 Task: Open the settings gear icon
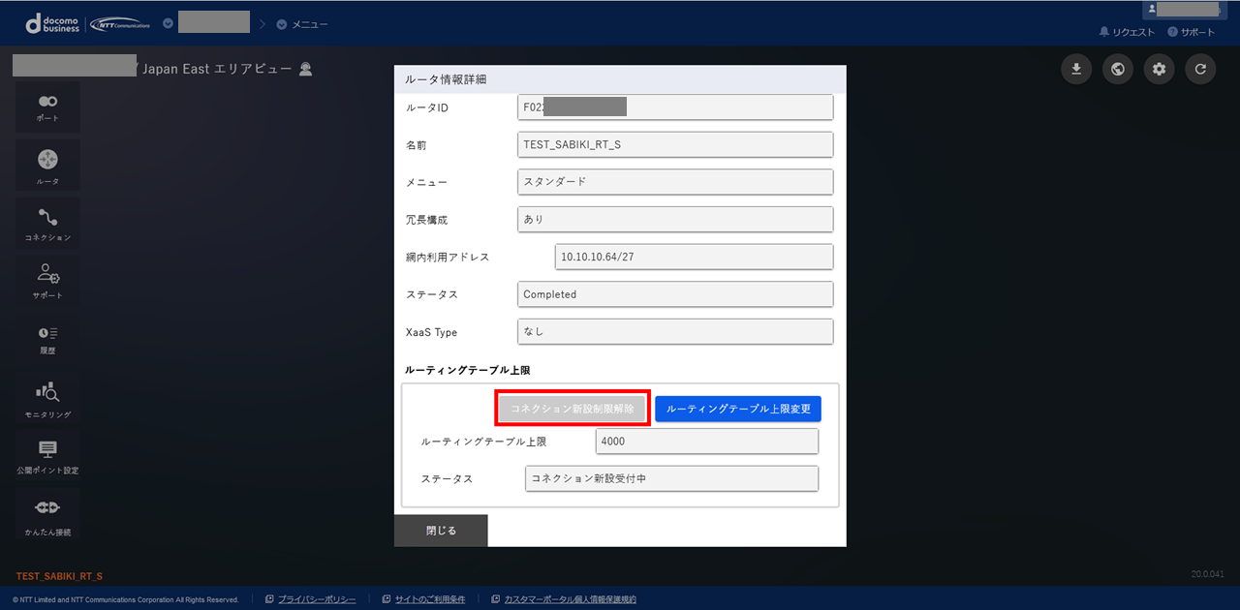(1160, 69)
